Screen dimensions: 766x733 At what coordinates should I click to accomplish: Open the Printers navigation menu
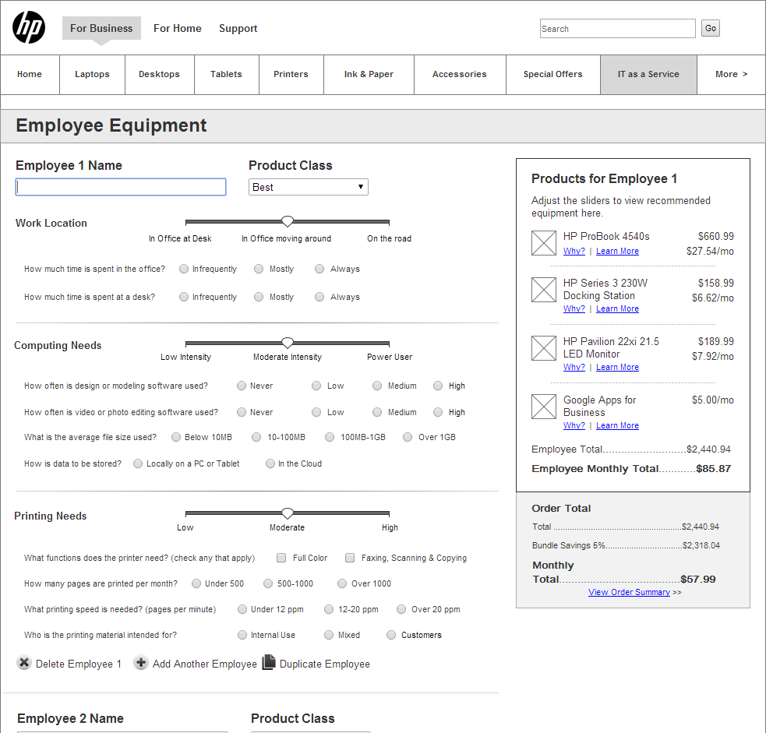click(x=291, y=74)
